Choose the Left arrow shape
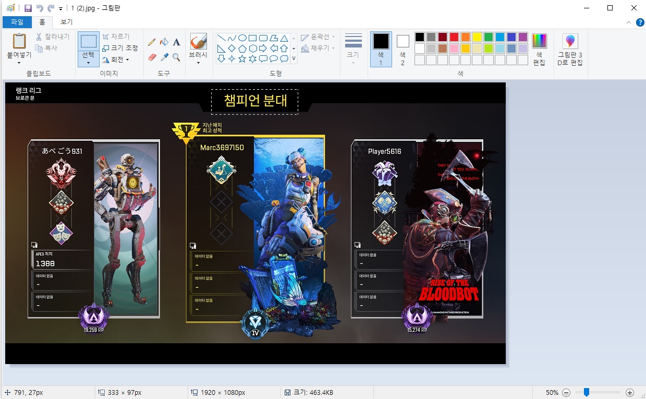The height and width of the screenshot is (399, 646). [273, 49]
